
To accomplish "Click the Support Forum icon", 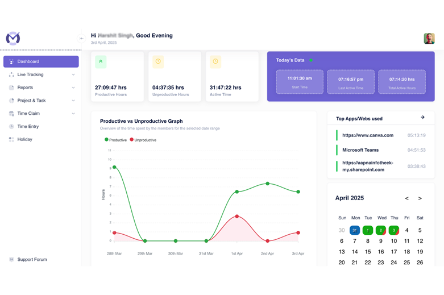I will point(11,260).
